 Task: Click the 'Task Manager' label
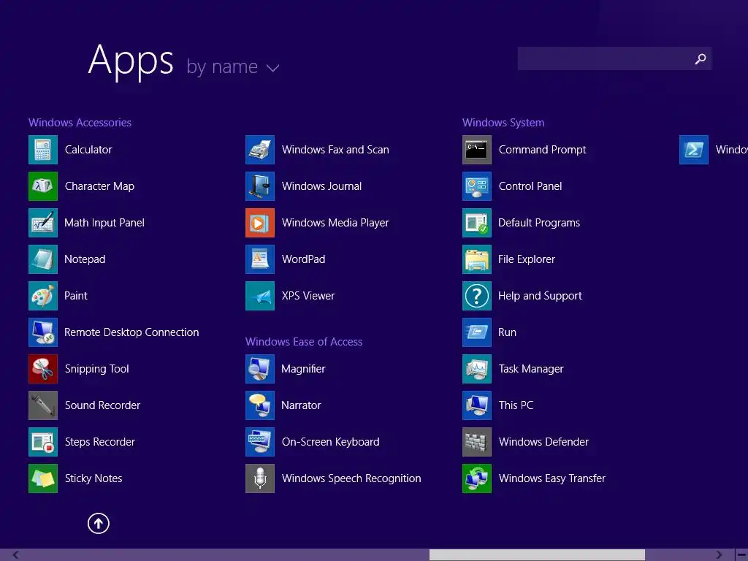coord(531,369)
